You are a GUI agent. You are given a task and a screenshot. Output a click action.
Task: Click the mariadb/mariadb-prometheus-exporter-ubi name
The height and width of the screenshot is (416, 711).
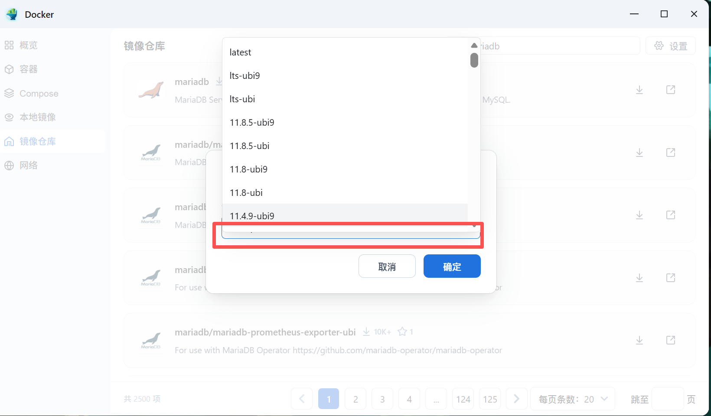click(265, 332)
